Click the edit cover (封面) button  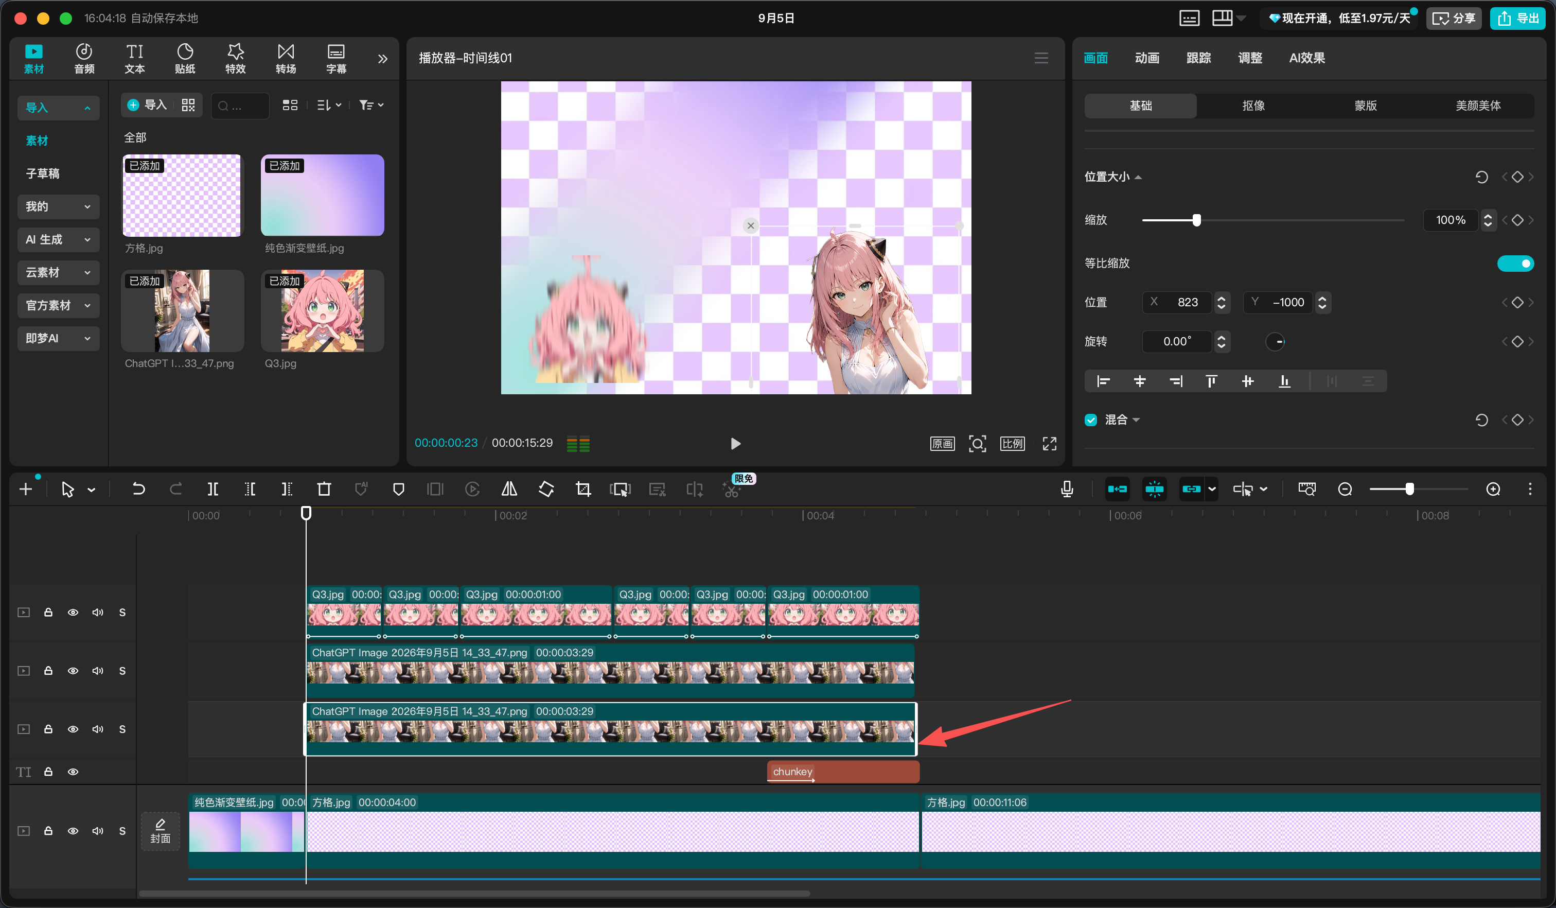[x=160, y=831]
